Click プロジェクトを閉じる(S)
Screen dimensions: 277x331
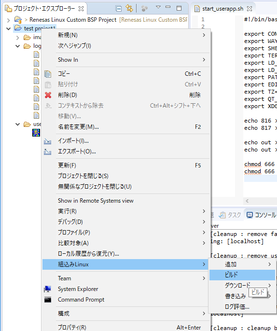126,176
